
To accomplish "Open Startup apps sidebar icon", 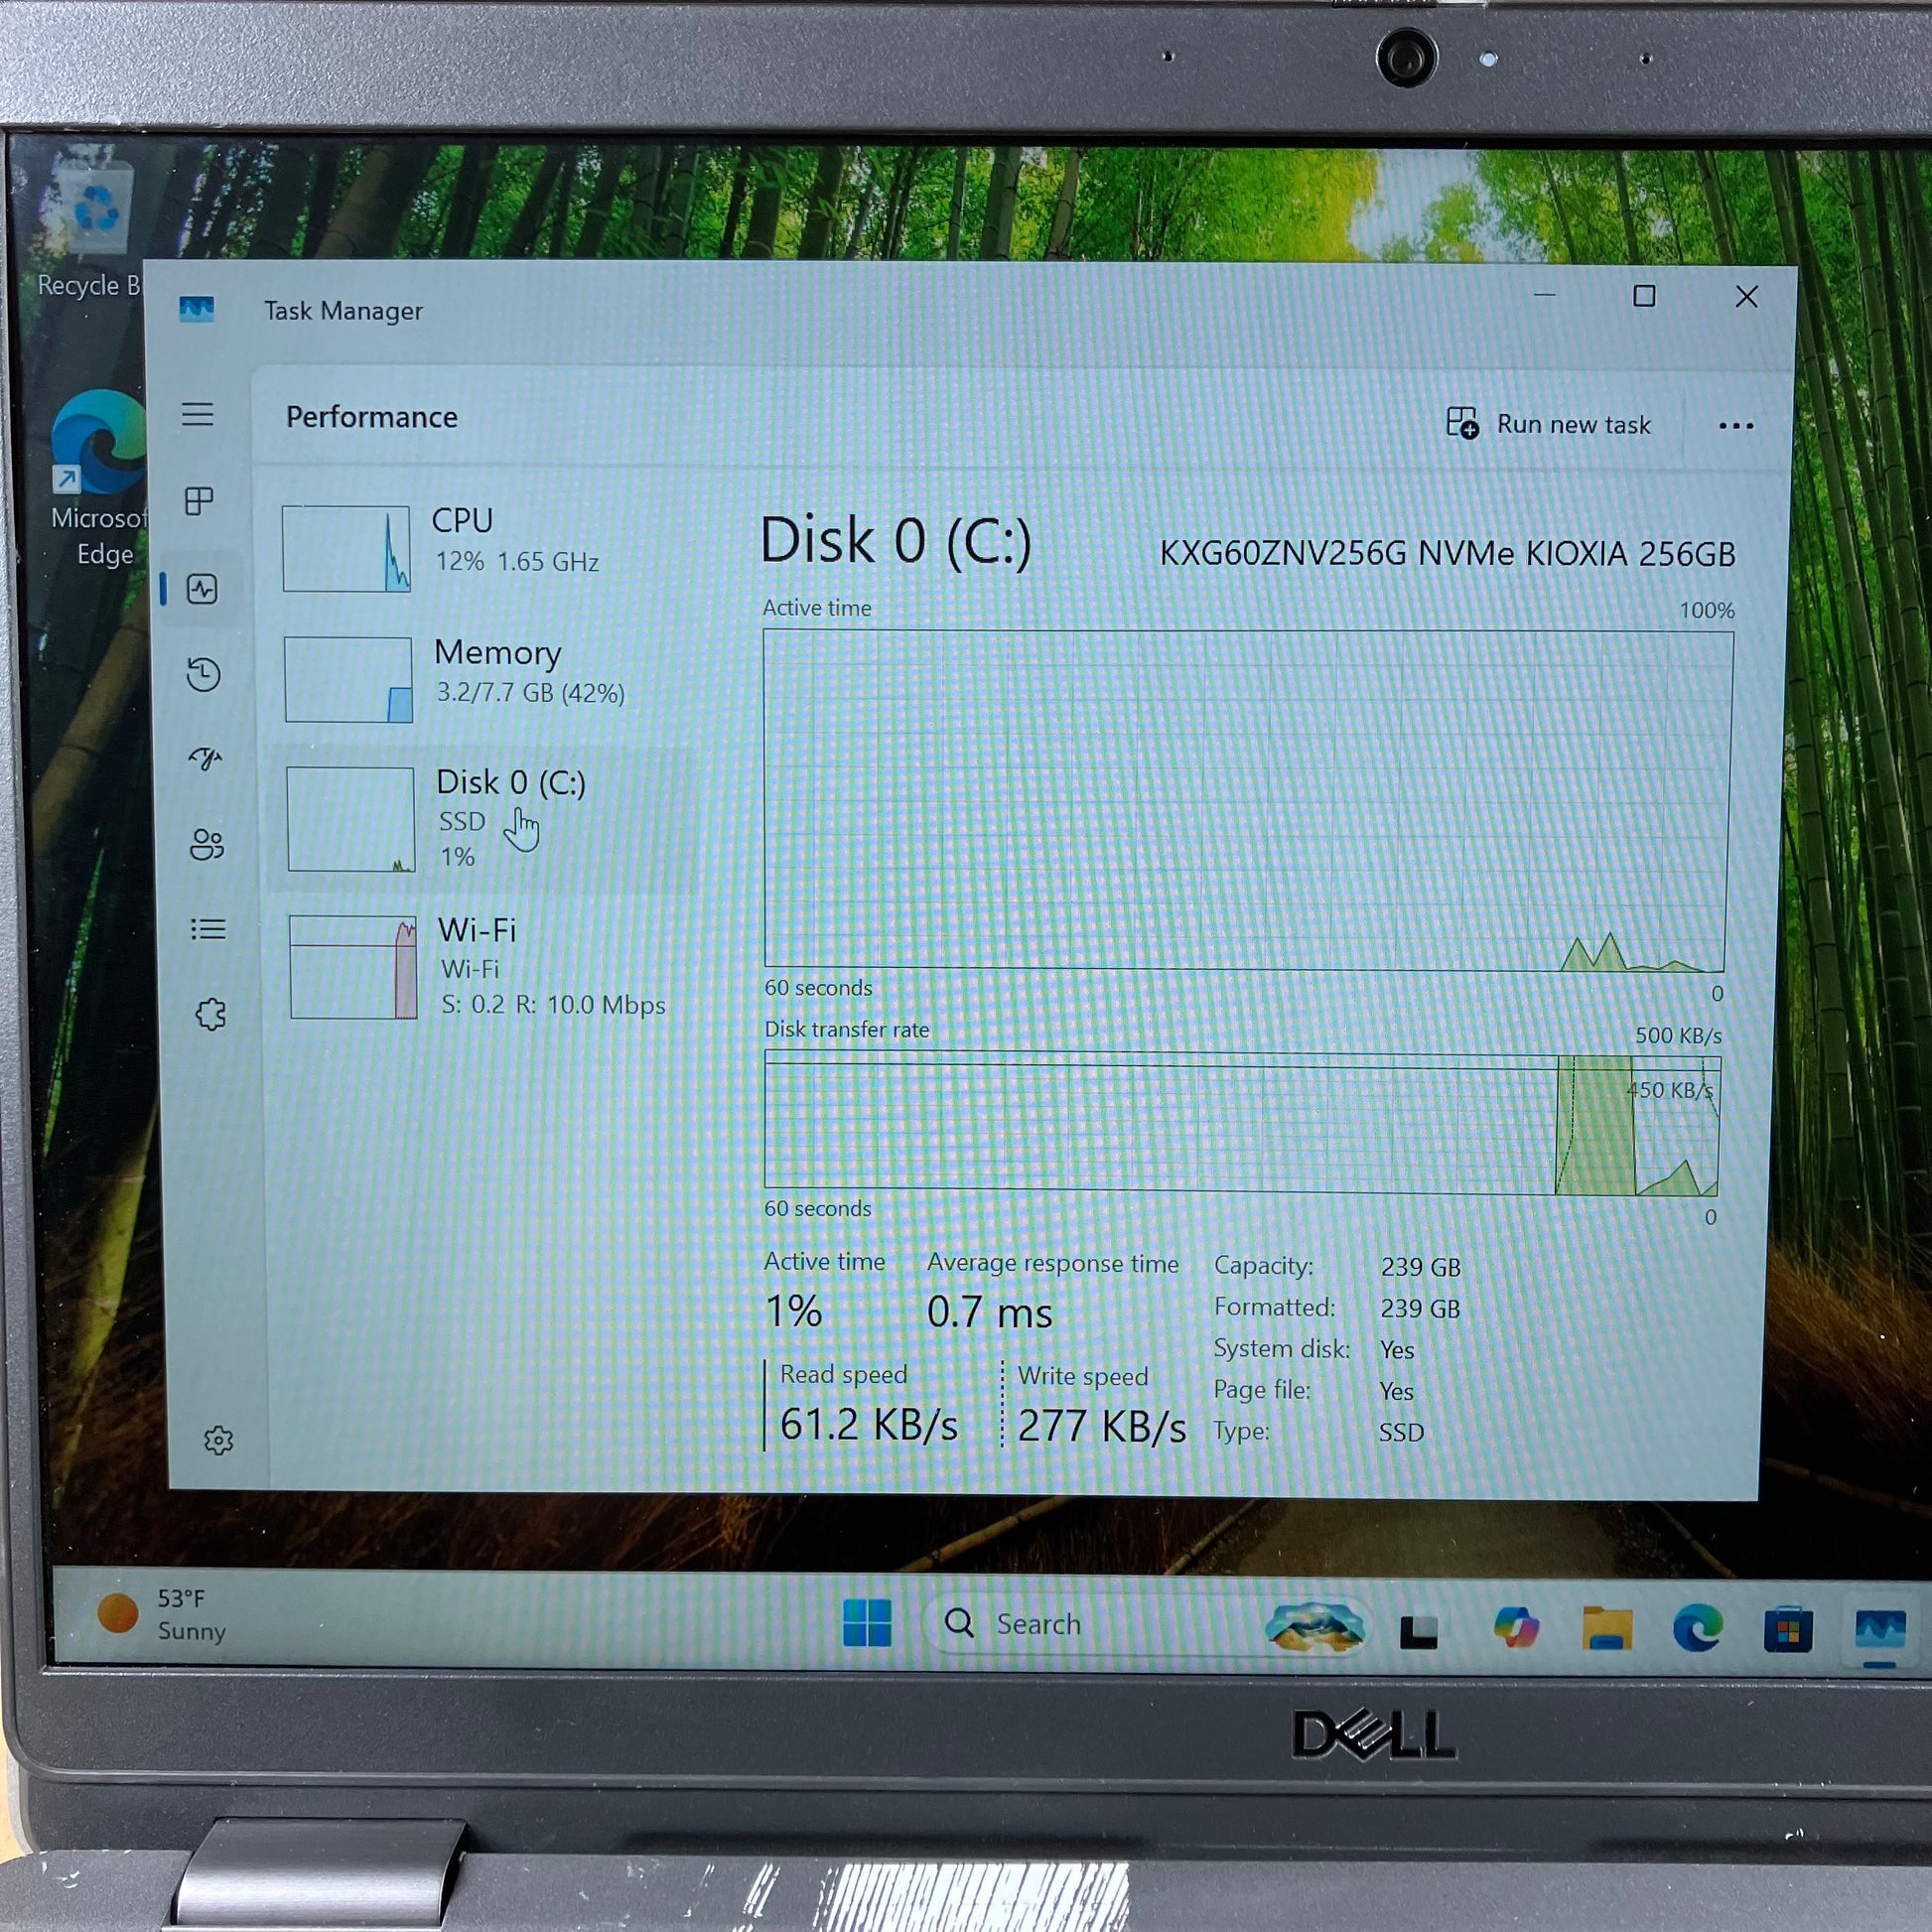I will (x=205, y=759).
